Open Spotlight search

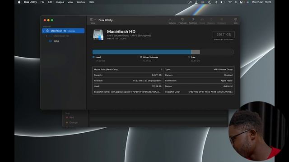236,2
